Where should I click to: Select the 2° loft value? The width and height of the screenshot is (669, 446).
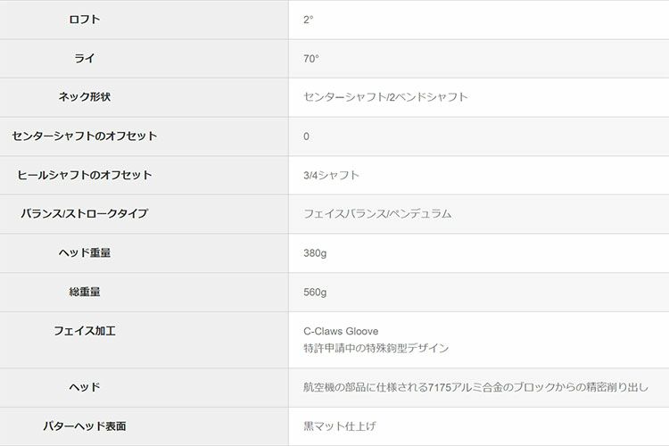[309, 20]
